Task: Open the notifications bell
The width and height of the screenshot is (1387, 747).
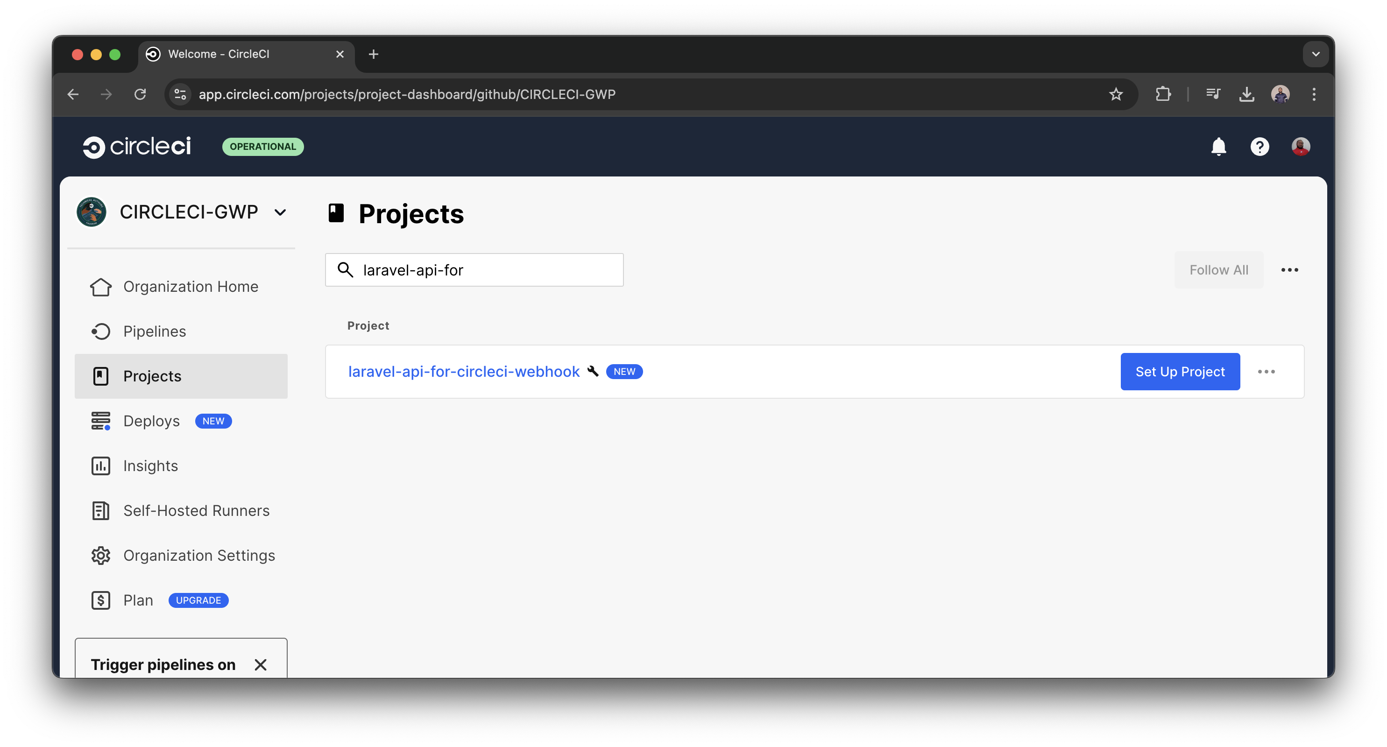Action: [1218, 147]
